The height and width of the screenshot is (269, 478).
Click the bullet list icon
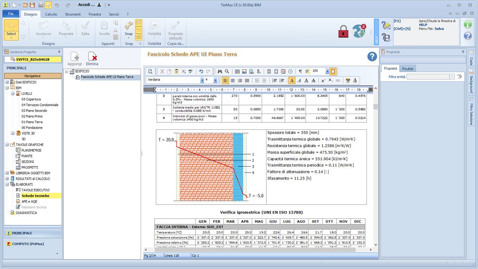[264, 80]
